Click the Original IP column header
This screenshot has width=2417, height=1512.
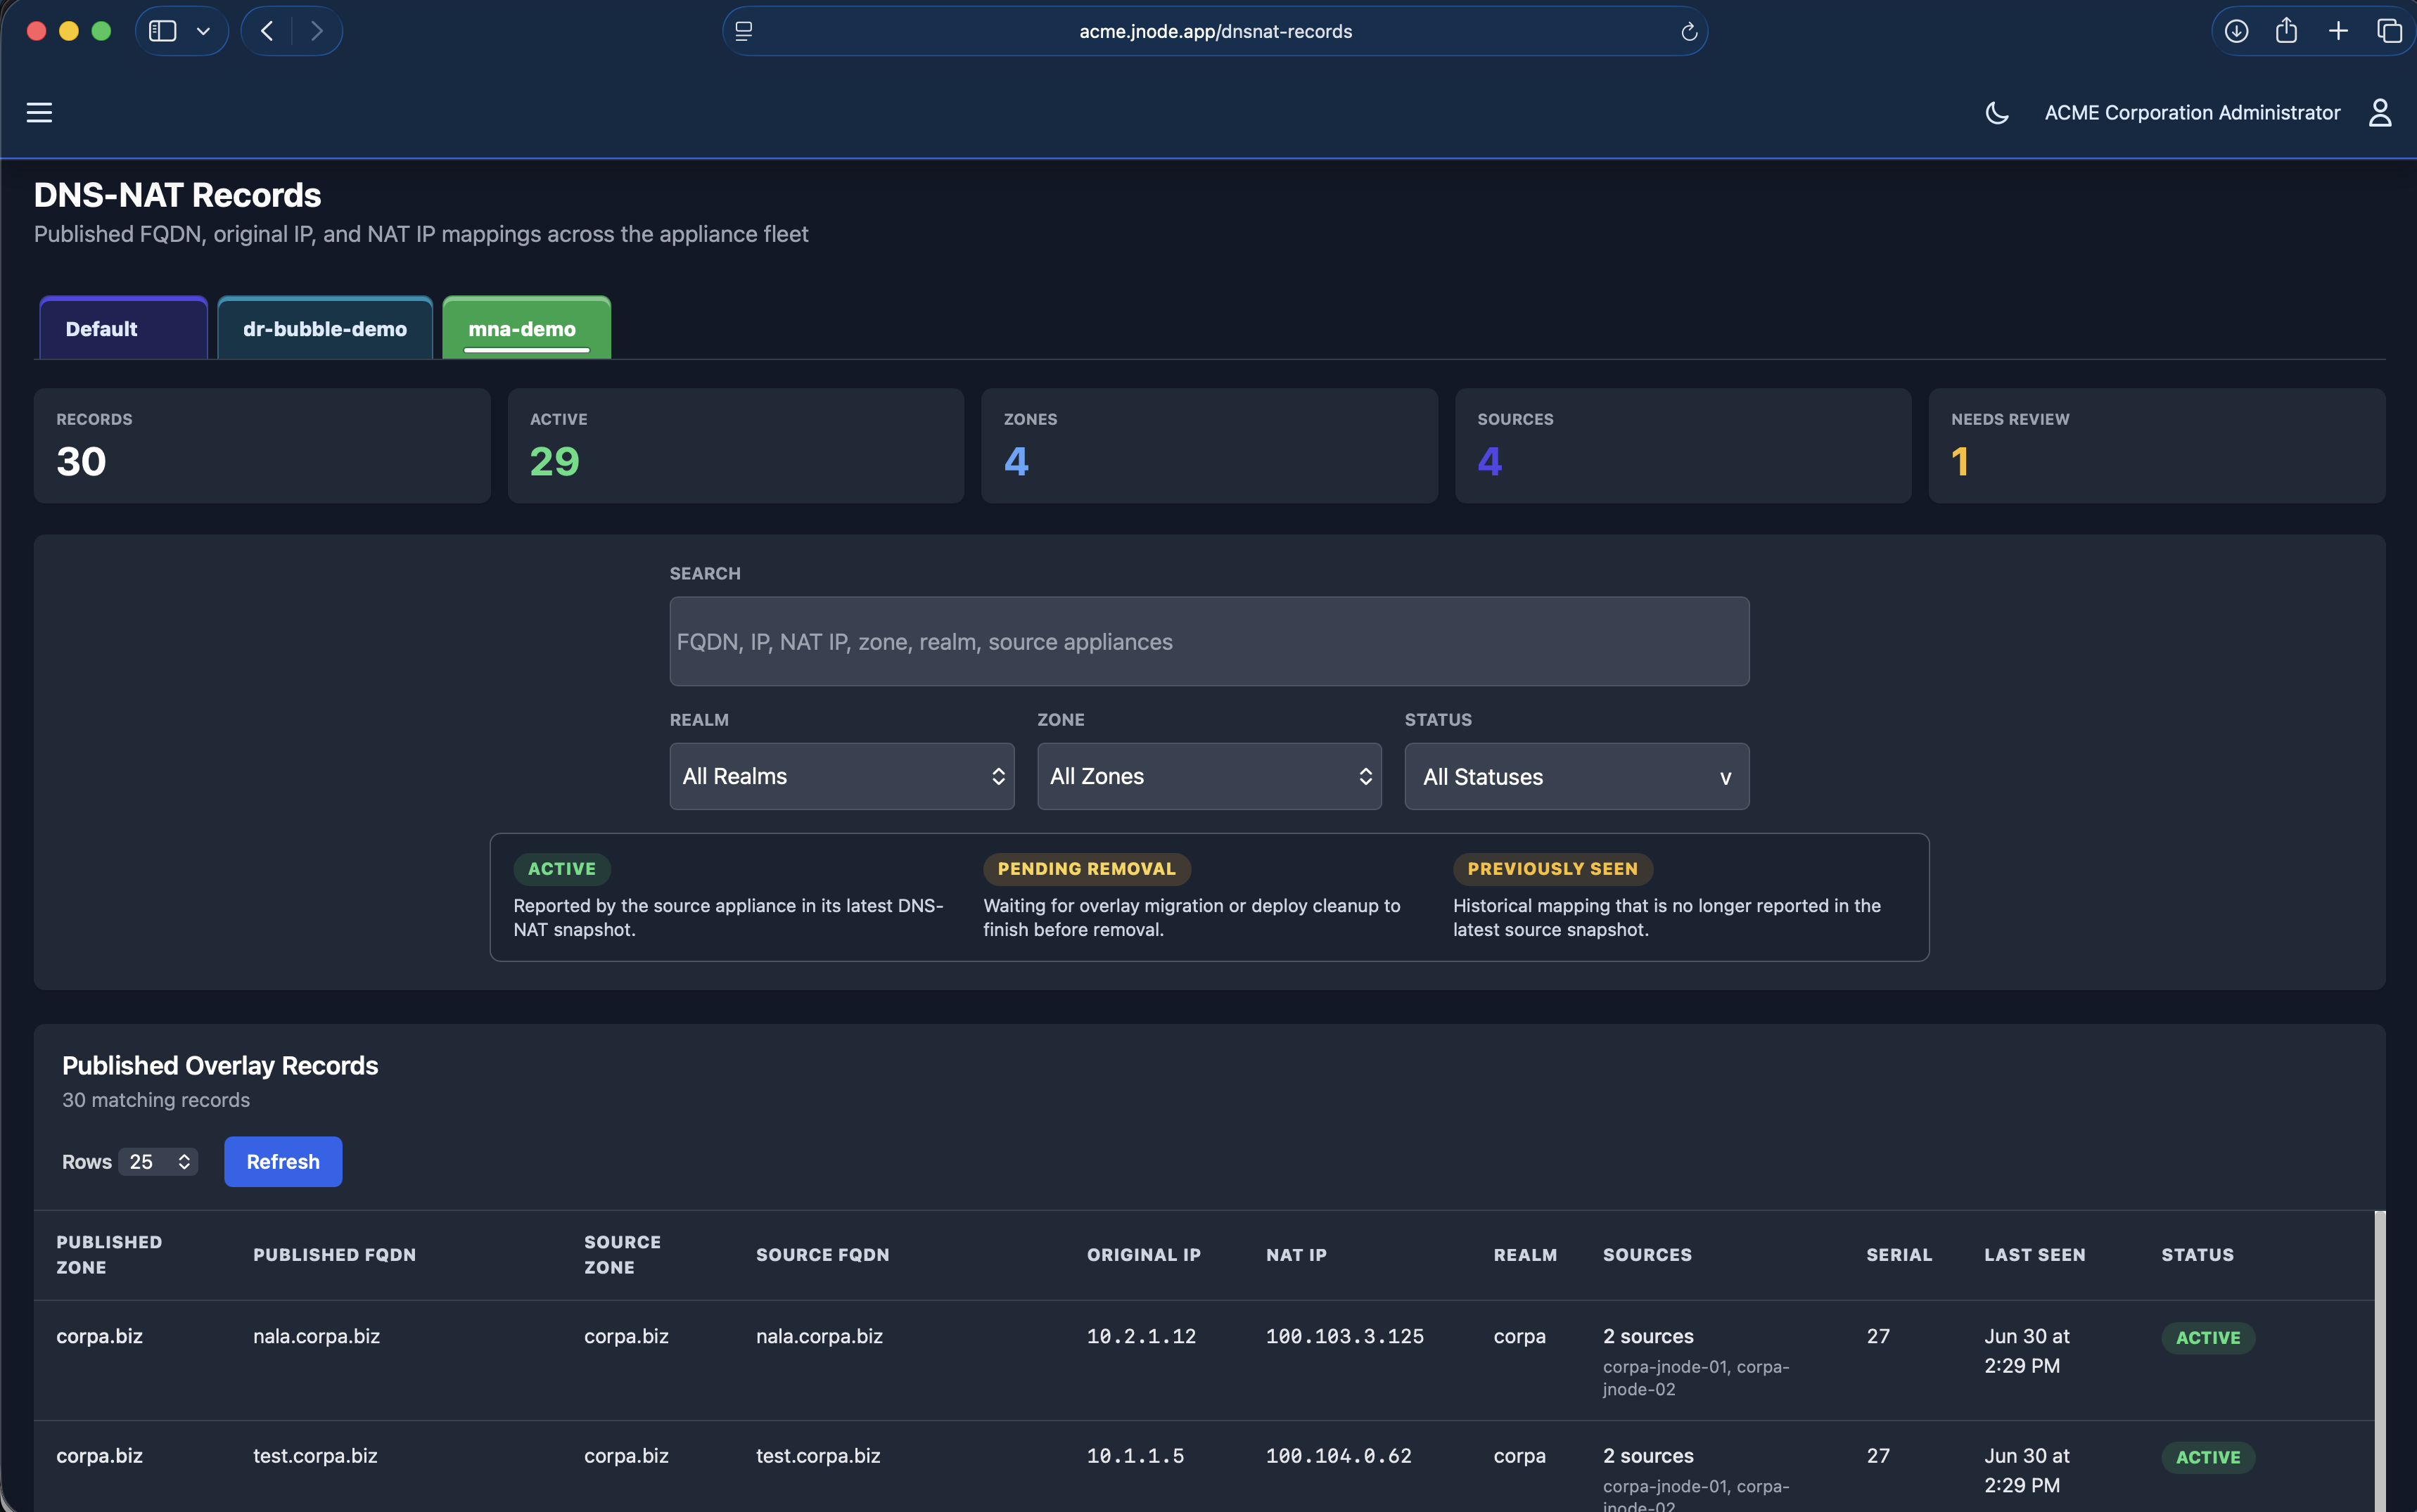point(1143,1254)
